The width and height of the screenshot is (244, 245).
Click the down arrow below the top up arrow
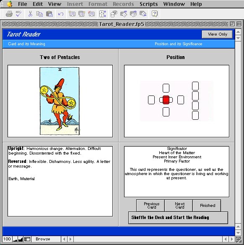tap(238, 38)
